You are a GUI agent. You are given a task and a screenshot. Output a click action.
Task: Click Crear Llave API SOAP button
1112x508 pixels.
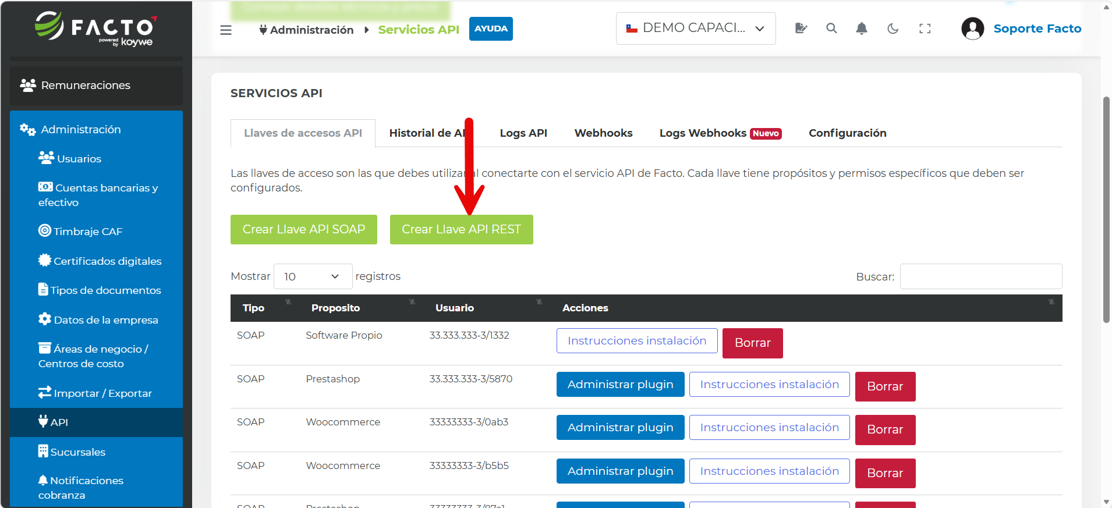click(304, 229)
